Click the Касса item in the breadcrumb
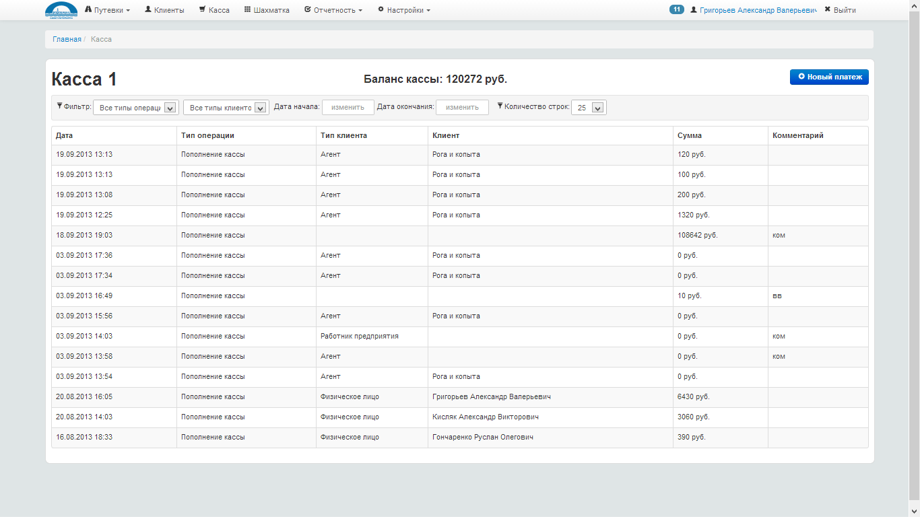 [102, 39]
